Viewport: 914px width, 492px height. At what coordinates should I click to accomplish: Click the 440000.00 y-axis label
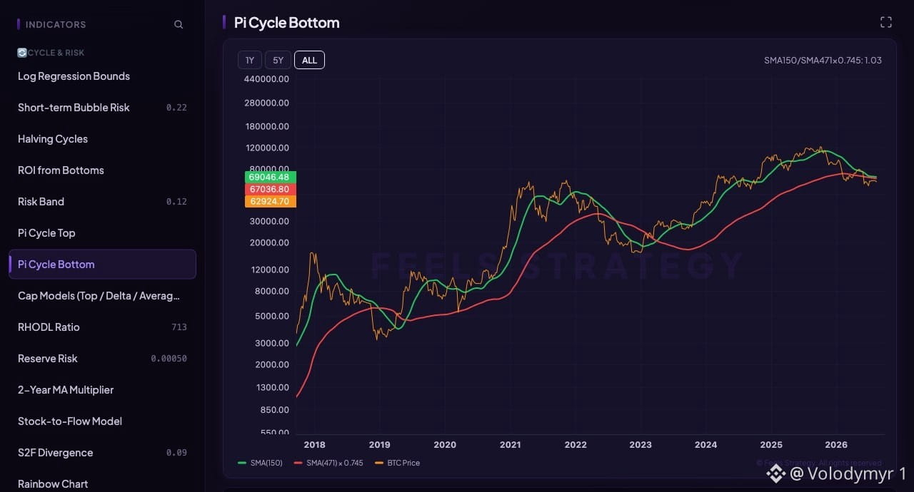(x=266, y=79)
